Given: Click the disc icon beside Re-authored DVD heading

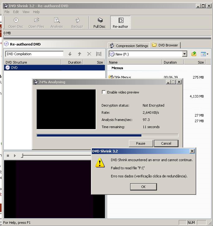Looking at the screenshot, I should [6, 44].
